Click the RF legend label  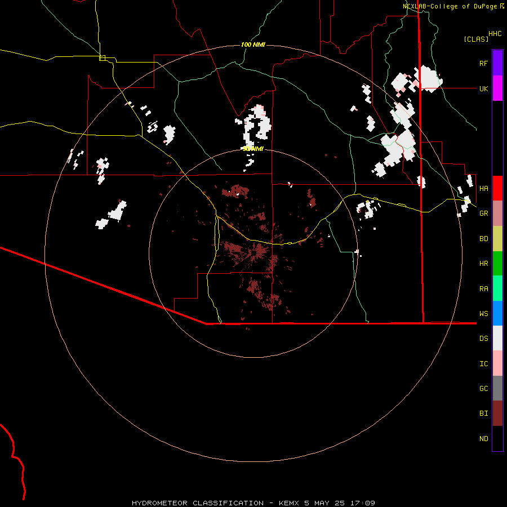(483, 63)
